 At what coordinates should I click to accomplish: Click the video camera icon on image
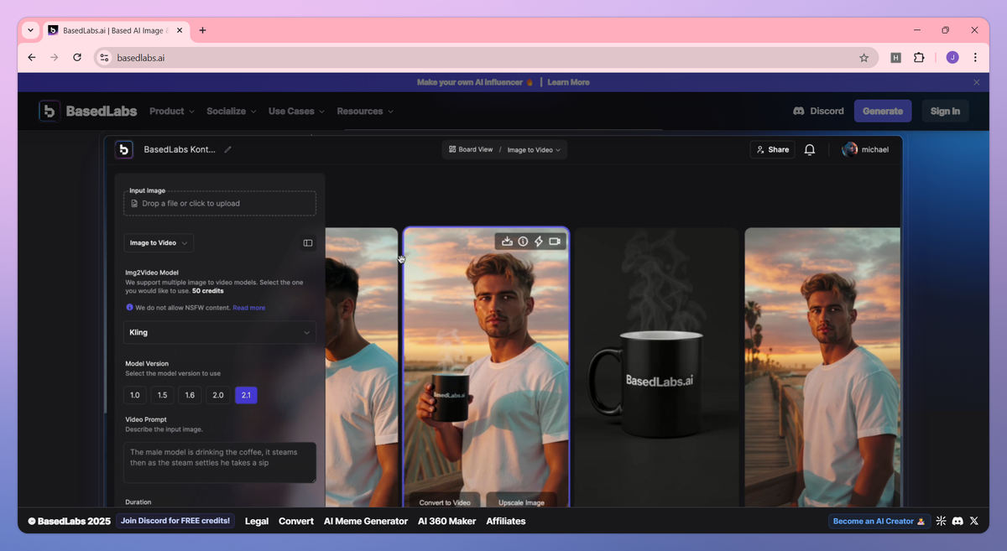click(555, 242)
